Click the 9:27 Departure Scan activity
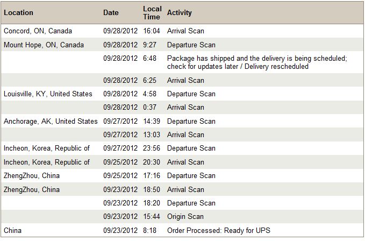The image size is (365, 241). pos(191,45)
